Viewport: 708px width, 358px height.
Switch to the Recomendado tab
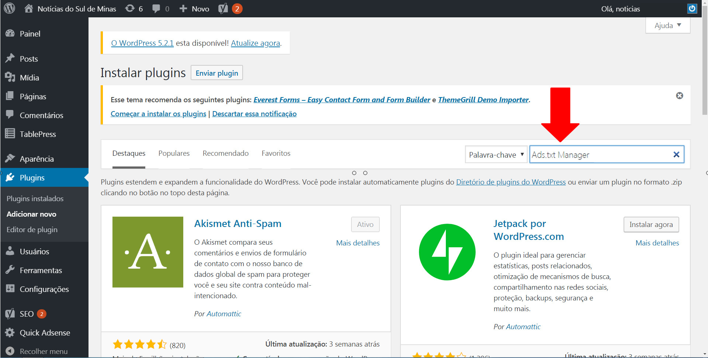click(226, 153)
